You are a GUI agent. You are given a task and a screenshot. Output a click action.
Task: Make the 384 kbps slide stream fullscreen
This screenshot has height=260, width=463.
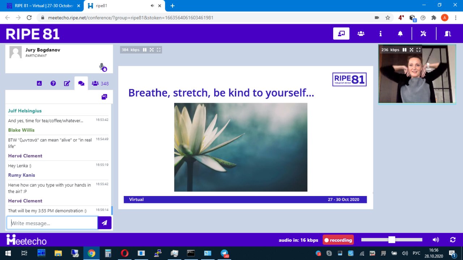pyautogui.click(x=158, y=50)
